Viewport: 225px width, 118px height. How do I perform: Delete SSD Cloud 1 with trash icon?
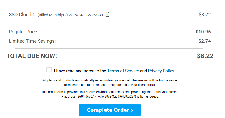pyautogui.click(x=108, y=15)
